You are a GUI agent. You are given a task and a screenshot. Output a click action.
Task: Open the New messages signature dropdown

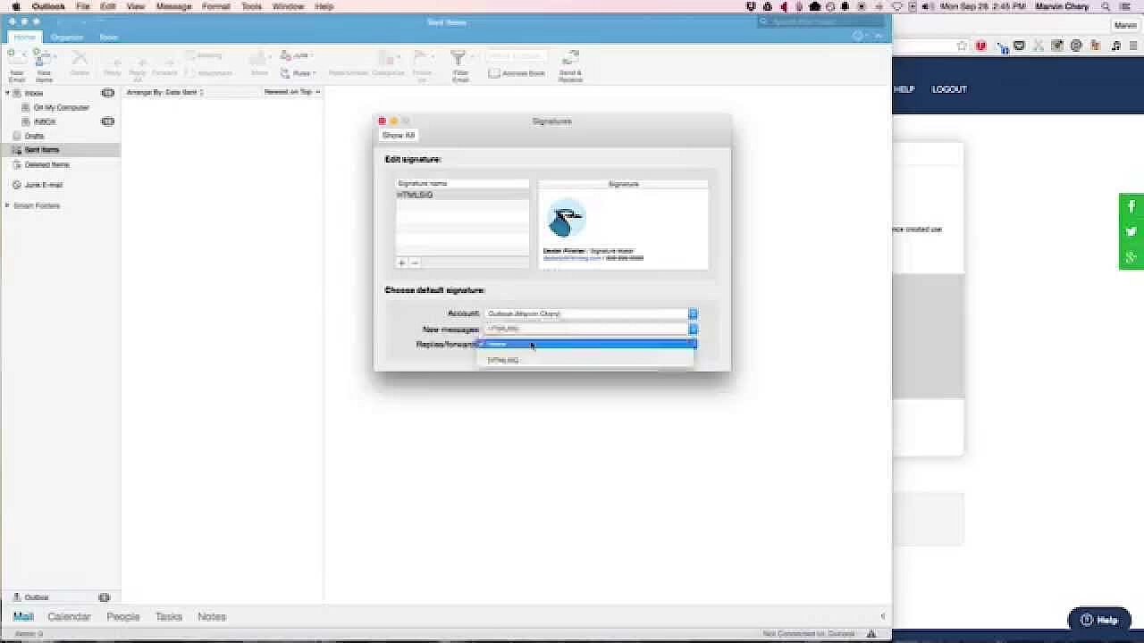click(590, 329)
